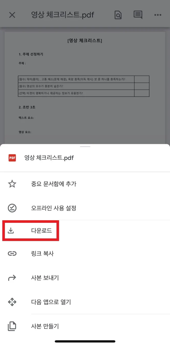170x346 pixels.
Task: Click the star icon for 중요 문서함
Action: tap(12, 184)
